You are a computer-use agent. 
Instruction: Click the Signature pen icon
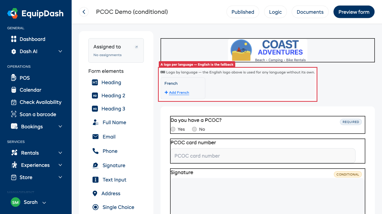coord(95,165)
